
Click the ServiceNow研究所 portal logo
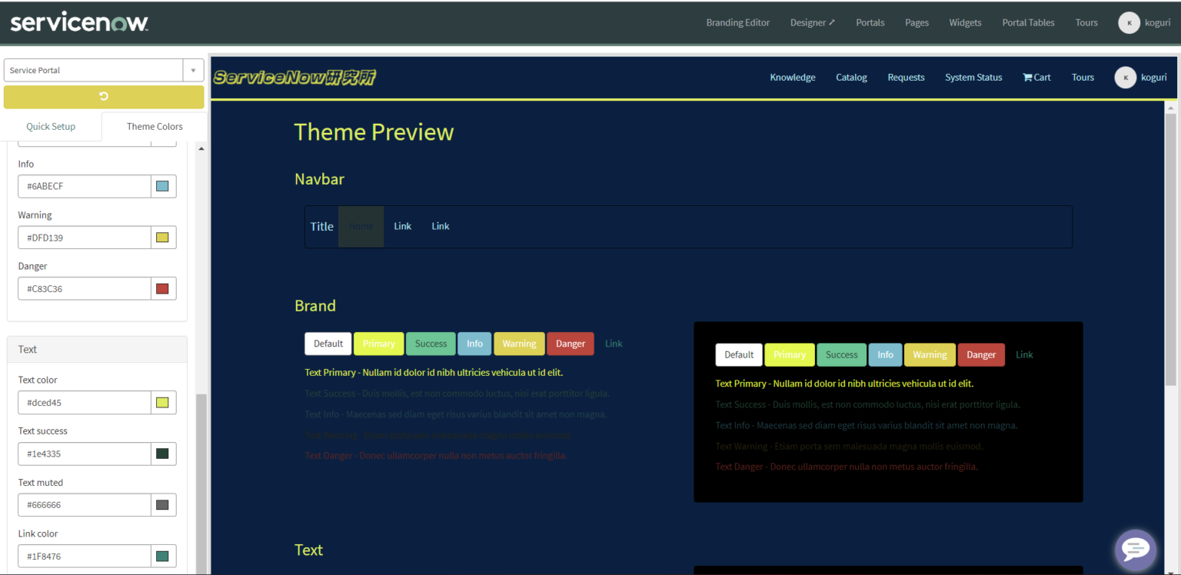[x=294, y=77]
